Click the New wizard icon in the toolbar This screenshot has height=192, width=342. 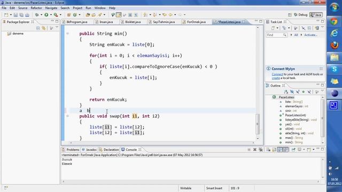(x=6, y=15)
